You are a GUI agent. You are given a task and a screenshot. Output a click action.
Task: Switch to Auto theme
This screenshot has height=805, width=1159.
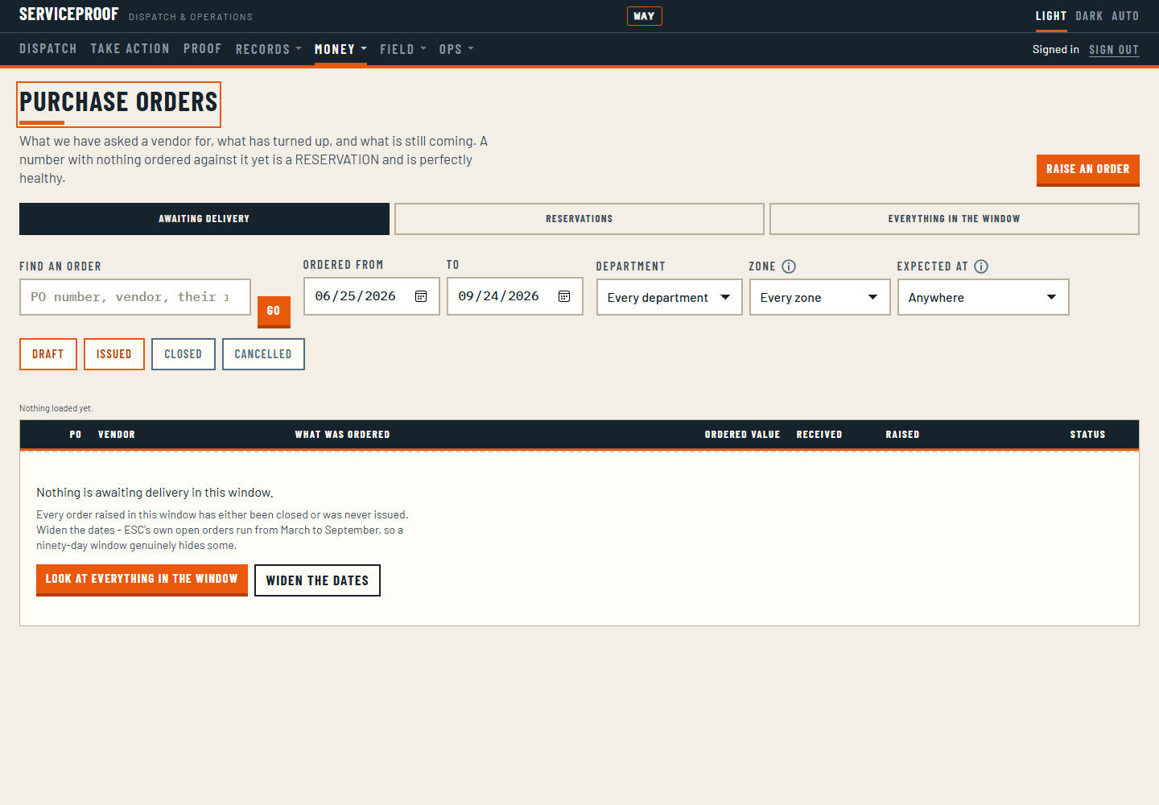pyautogui.click(x=1125, y=16)
